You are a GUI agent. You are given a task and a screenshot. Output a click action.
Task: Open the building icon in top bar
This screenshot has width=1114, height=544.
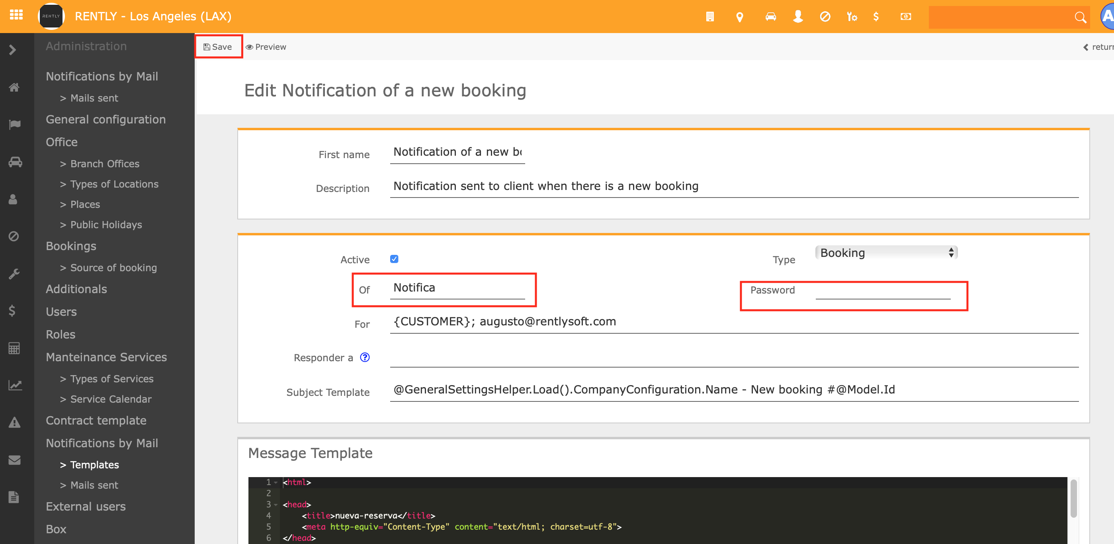709,16
